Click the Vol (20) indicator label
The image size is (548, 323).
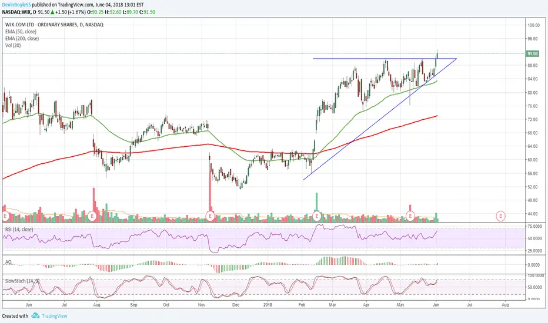click(13, 45)
